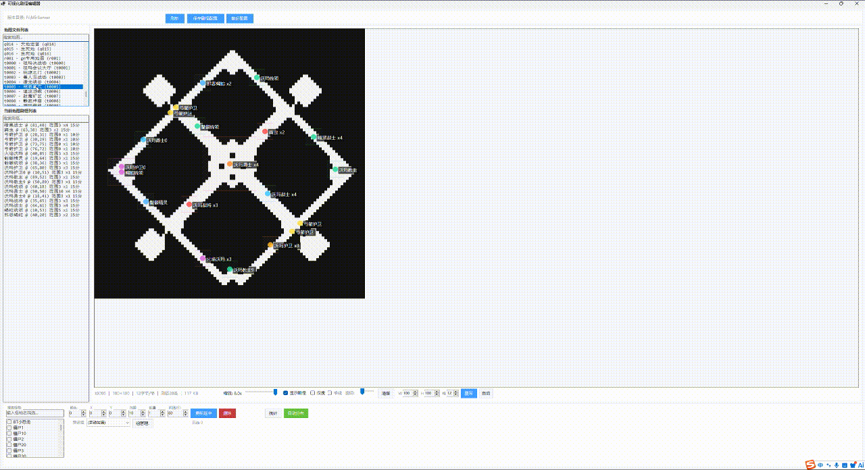Image resolution: width=865 pixels, height=470 pixels.
Task: Click the microphone icon in IME tray
Action: click(837, 465)
